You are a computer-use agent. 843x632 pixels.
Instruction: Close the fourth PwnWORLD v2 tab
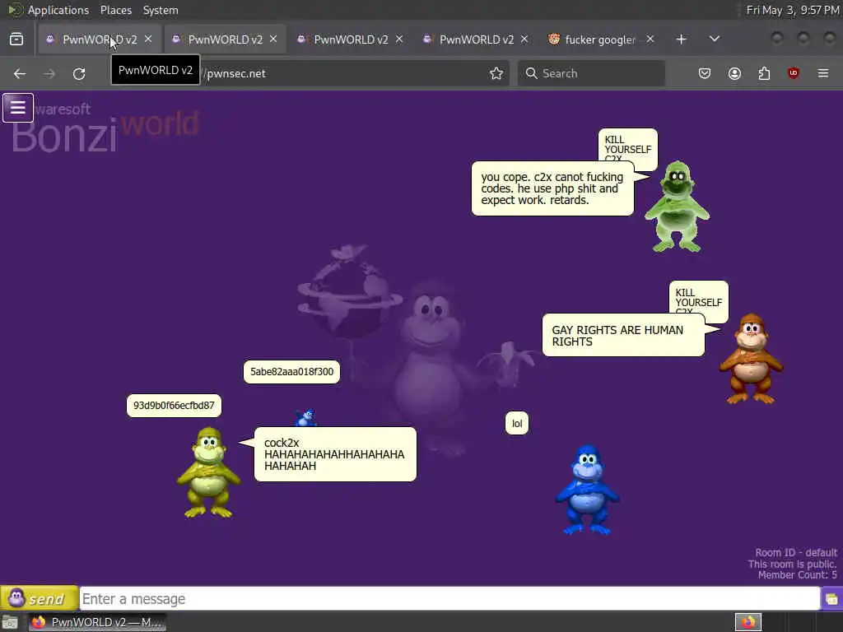point(524,39)
